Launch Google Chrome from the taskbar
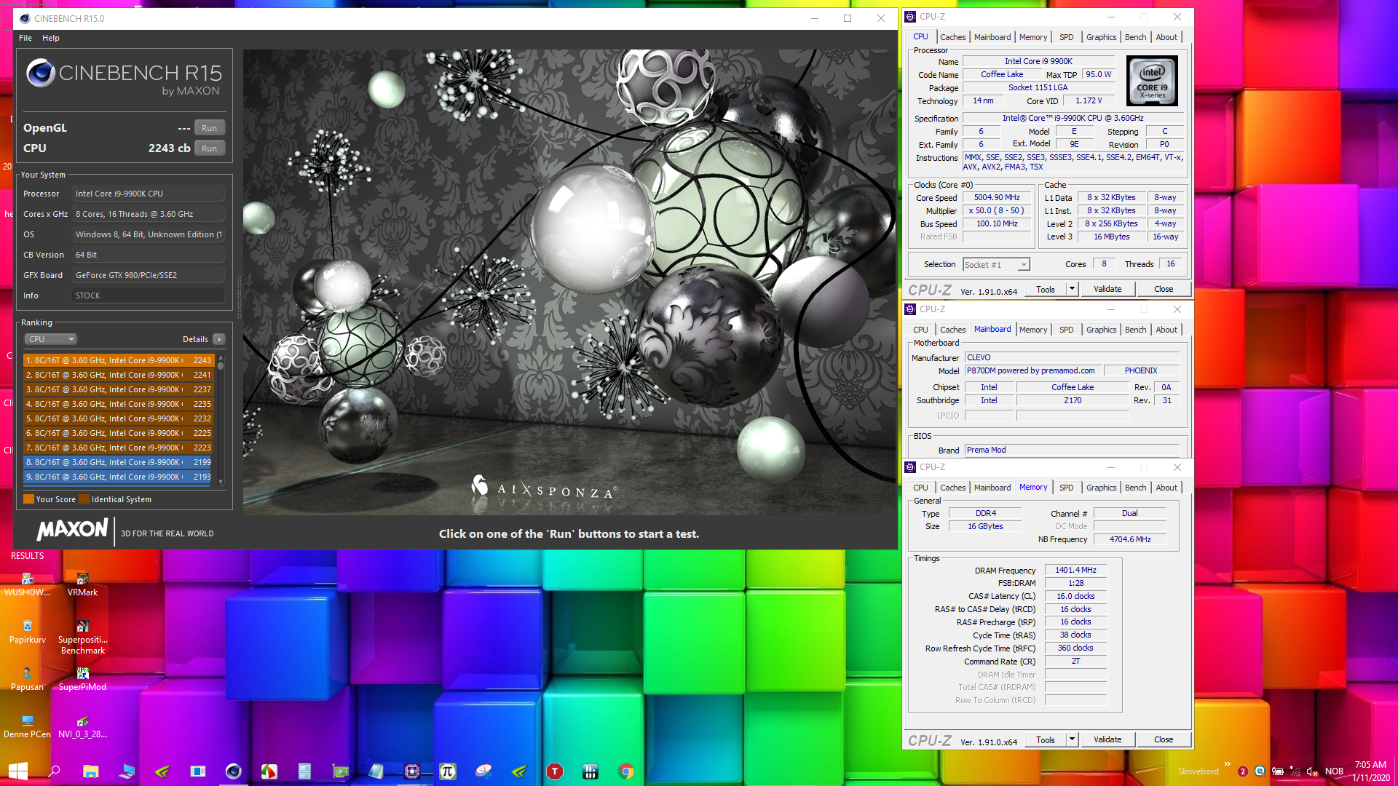1398x786 pixels. tap(626, 771)
